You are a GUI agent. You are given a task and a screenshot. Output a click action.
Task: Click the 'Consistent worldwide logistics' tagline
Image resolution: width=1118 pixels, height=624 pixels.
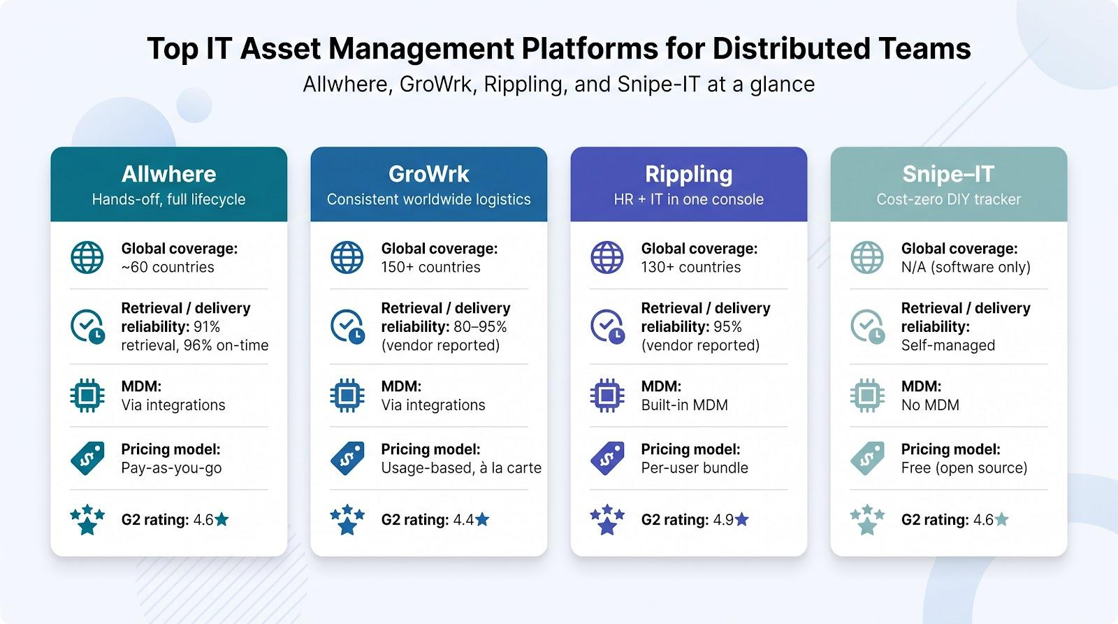[x=429, y=200]
